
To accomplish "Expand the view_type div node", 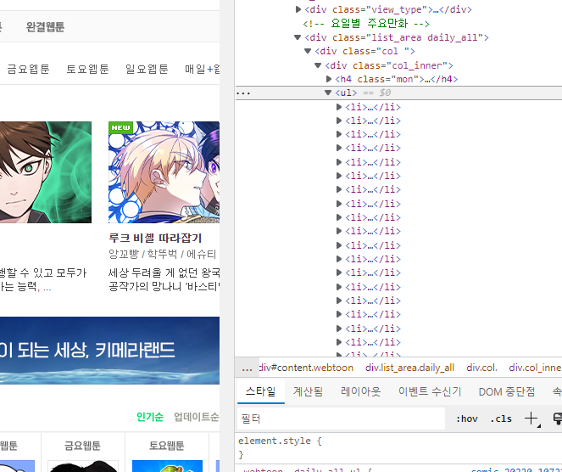I will pyautogui.click(x=298, y=9).
